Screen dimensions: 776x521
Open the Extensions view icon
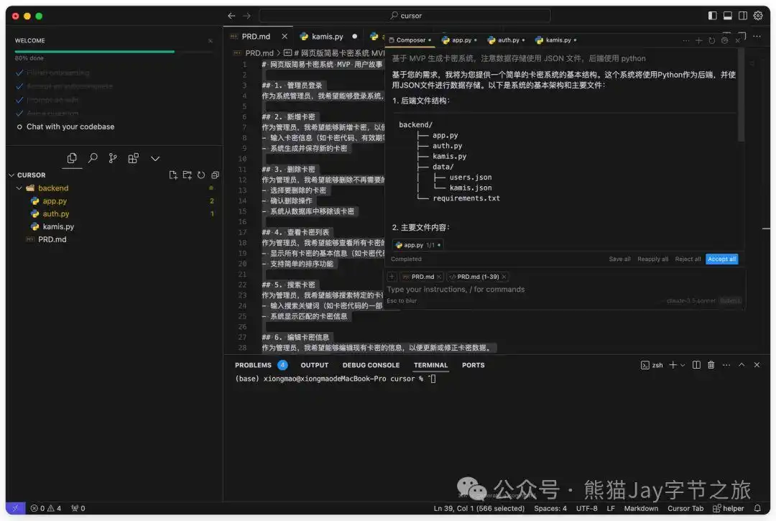pyautogui.click(x=133, y=158)
